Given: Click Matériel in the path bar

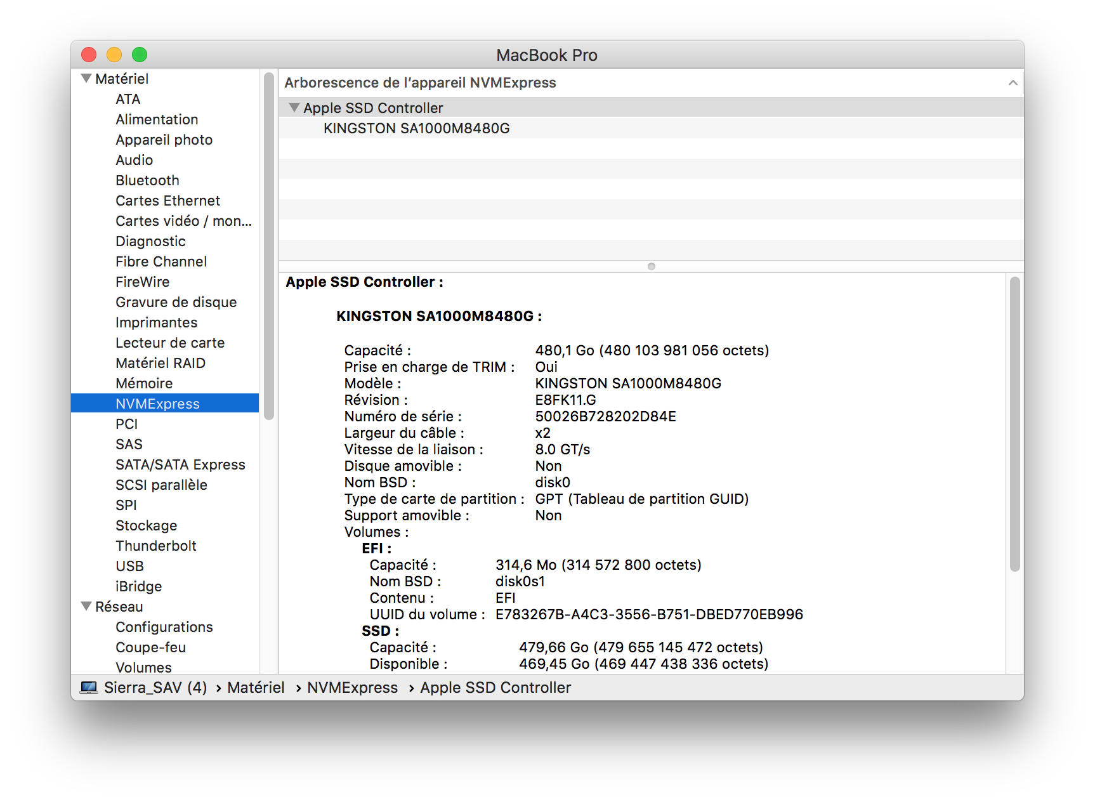Looking at the screenshot, I should pos(256,688).
